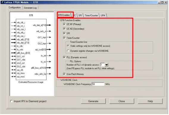This screenshot has width=169, height=115.
Task: Enable Import IPX to Diamond project
Action: click(11, 101)
